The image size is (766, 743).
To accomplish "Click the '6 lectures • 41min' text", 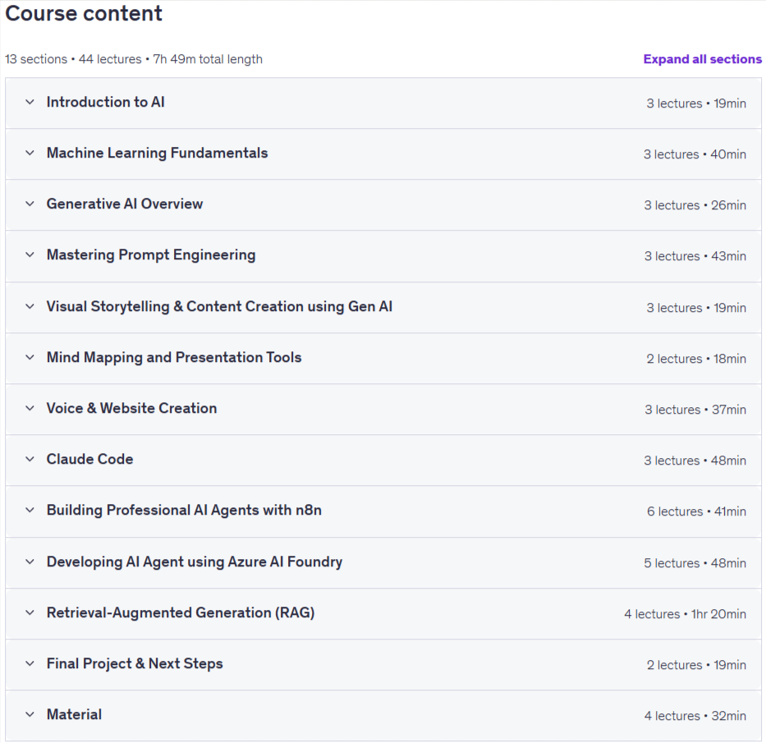I will 697,511.
